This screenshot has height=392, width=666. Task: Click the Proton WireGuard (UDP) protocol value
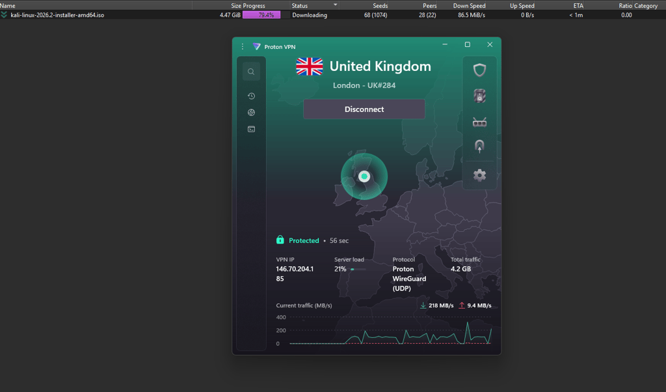point(410,279)
